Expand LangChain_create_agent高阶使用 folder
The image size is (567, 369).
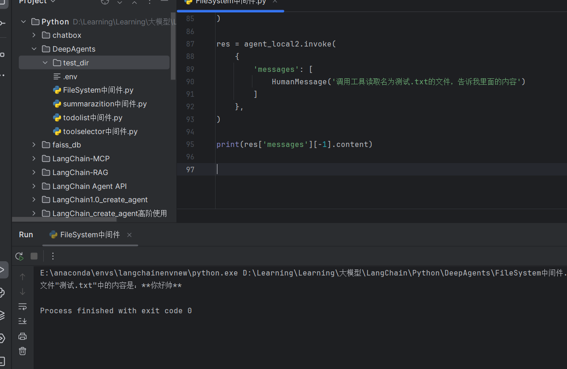[x=34, y=214]
